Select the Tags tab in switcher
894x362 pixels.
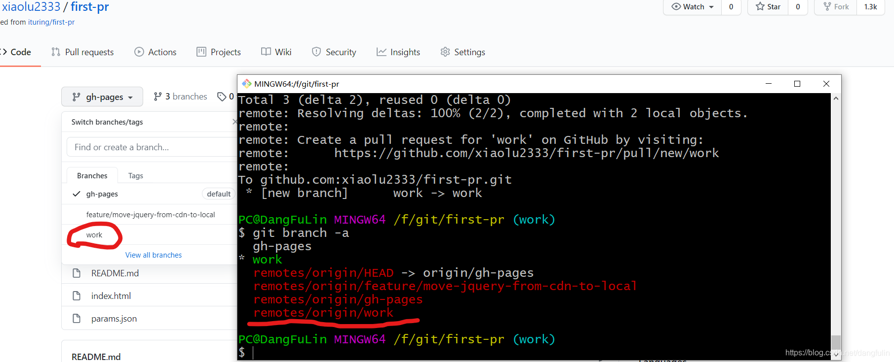pos(136,176)
